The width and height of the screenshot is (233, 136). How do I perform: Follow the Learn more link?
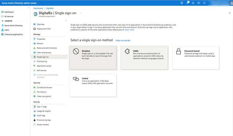click(x=130, y=30)
